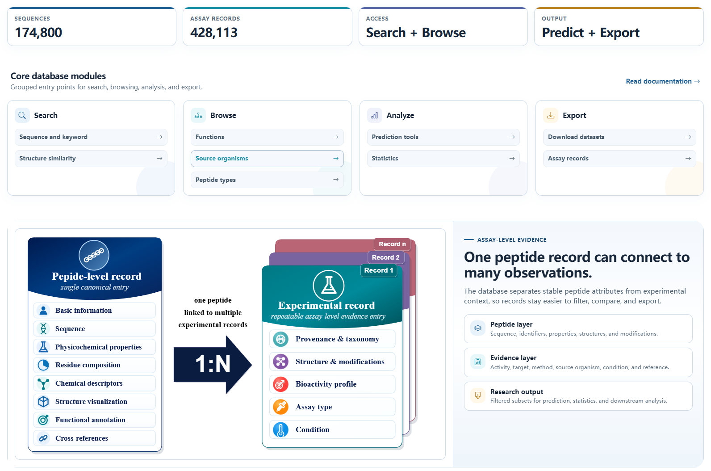Click the Bioactivity profile label

326,384
